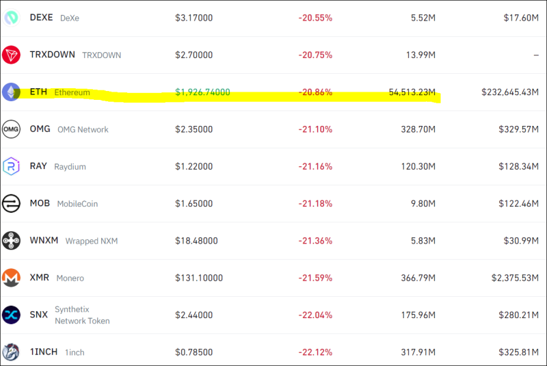Image resolution: width=547 pixels, height=366 pixels.
Task: Click the $325.81M market cap value
Action: click(x=519, y=352)
